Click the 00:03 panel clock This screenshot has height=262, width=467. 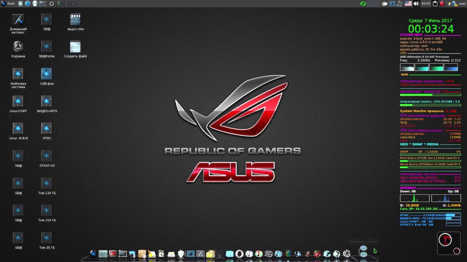point(426,4)
